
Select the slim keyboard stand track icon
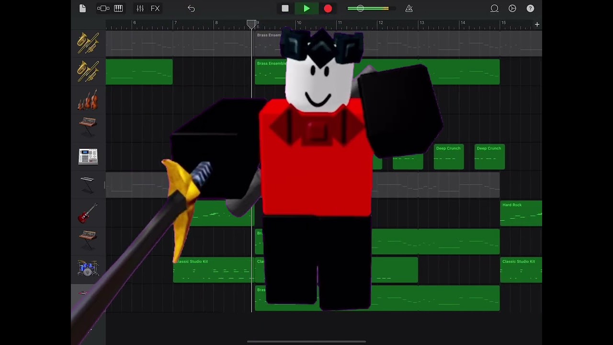[x=88, y=185]
